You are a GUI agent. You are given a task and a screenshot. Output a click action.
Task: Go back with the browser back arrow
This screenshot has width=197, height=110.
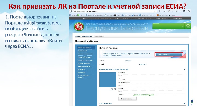(x=71, y=11)
